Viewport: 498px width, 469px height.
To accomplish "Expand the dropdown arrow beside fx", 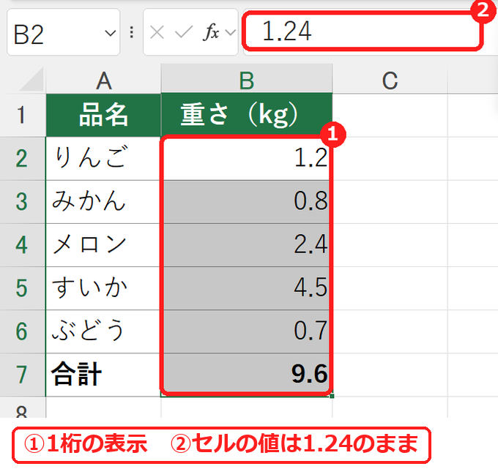I will (x=230, y=32).
